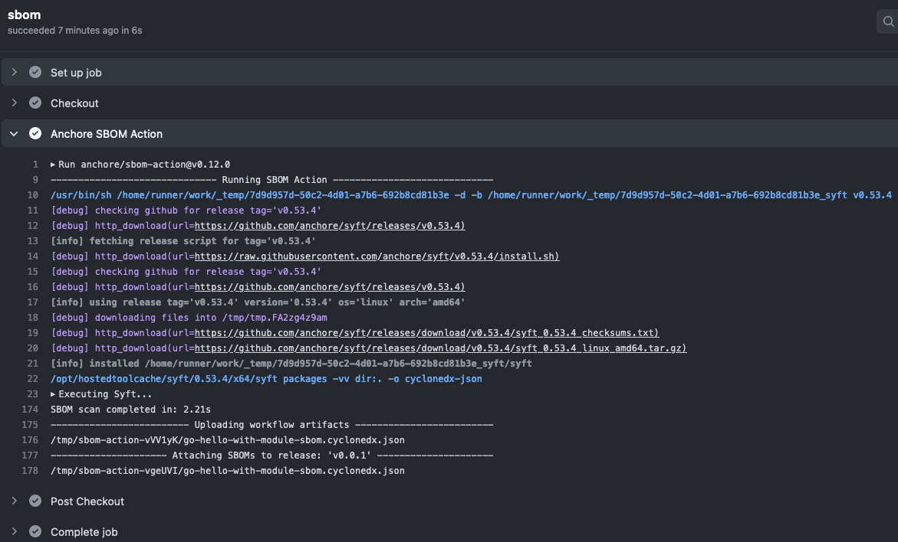This screenshot has width=898, height=542.
Task: Click the checkmark icon beside Complete job
Action: 35,531
